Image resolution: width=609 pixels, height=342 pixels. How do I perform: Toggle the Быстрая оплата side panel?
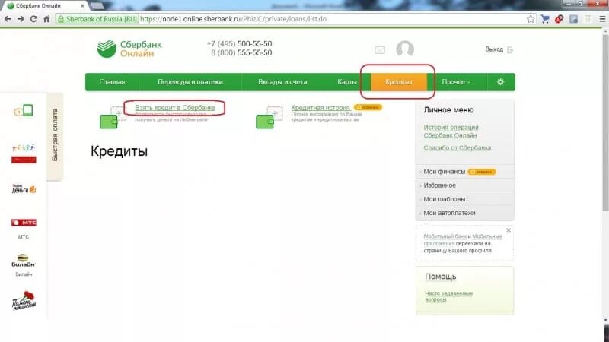(55, 135)
